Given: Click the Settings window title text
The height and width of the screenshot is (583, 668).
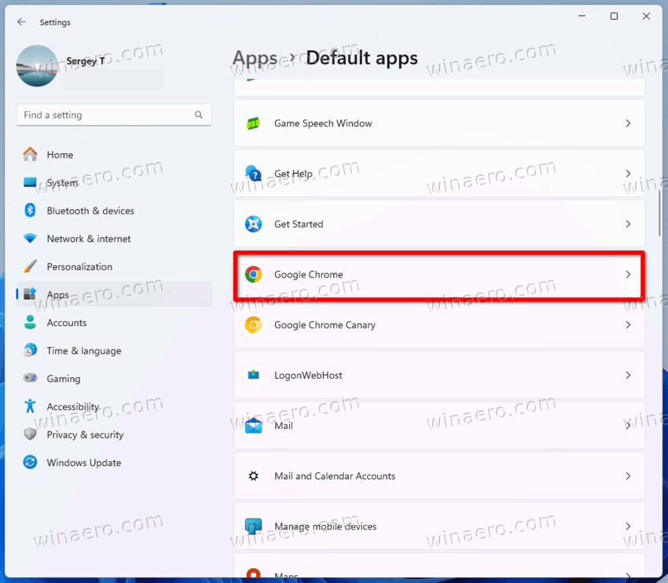Looking at the screenshot, I should coord(55,22).
